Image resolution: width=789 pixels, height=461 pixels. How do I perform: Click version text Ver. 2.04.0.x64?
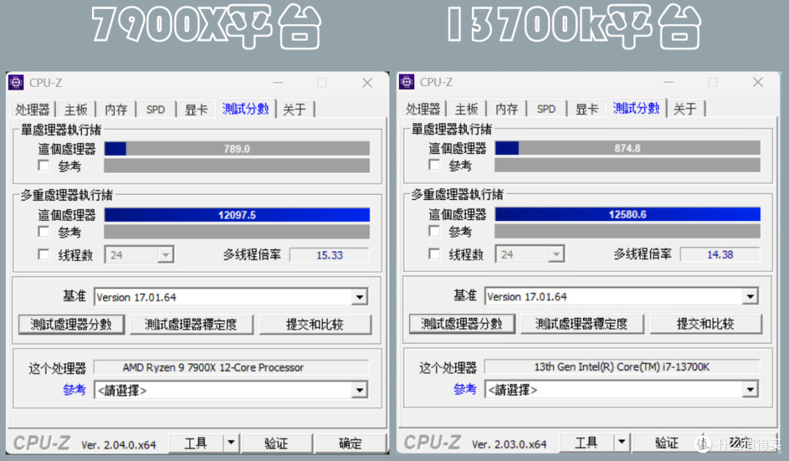pyautogui.click(x=119, y=445)
